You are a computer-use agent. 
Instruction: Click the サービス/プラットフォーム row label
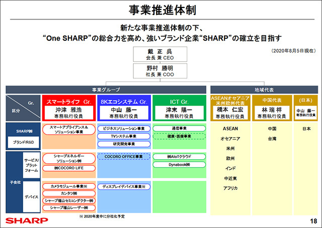[31, 165]
